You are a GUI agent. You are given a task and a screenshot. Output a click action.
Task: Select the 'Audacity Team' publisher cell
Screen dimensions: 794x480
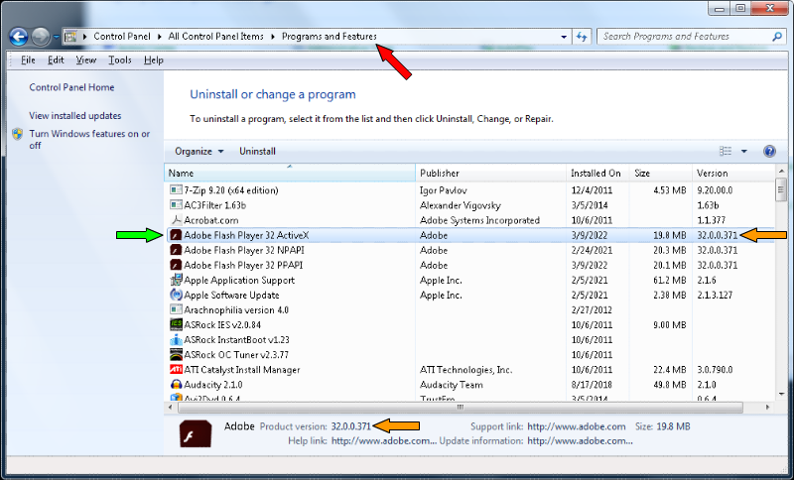[452, 385]
